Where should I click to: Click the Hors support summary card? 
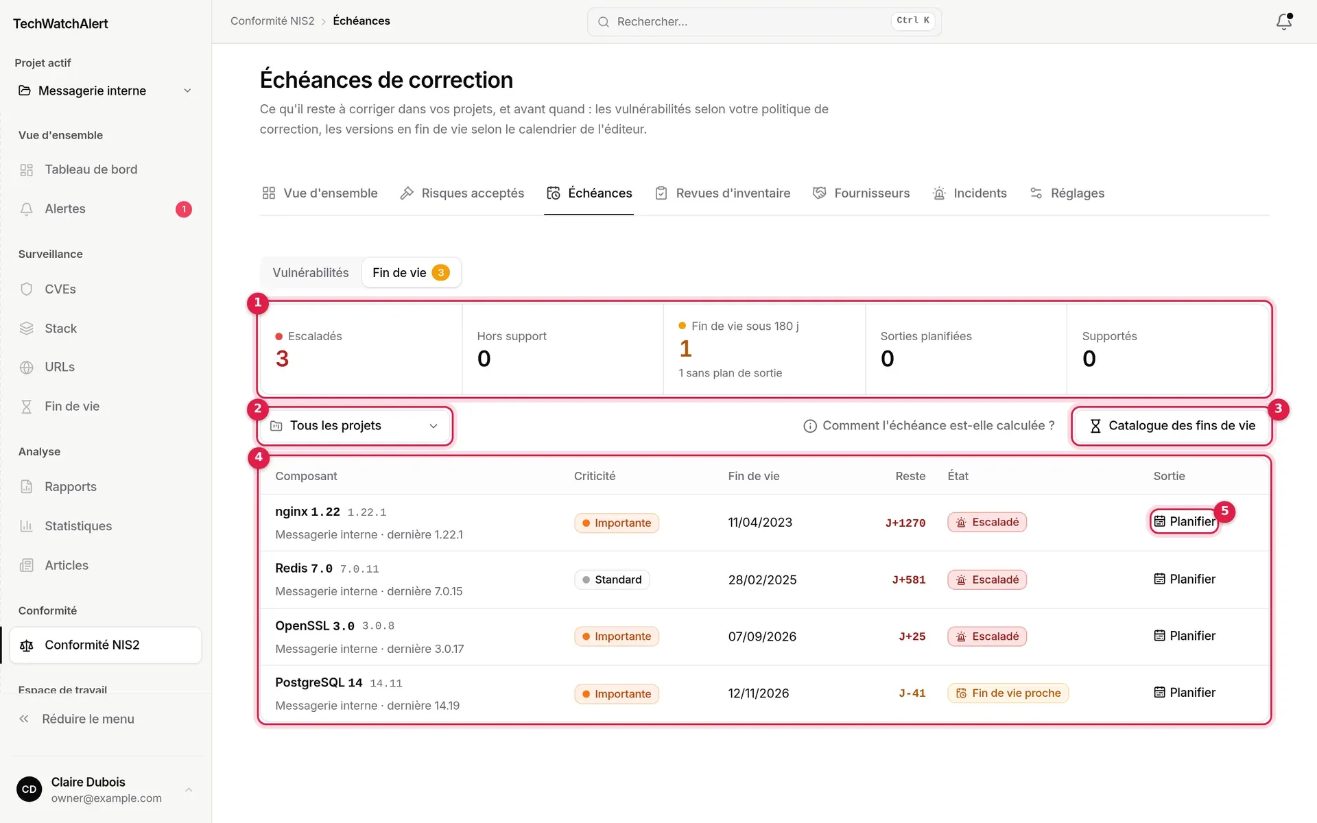coord(562,349)
